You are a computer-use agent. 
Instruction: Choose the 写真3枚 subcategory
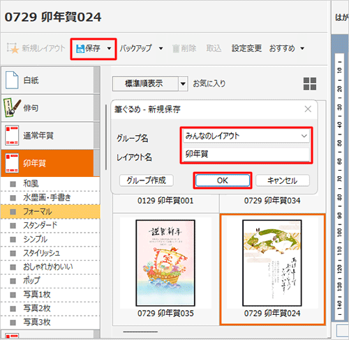50,323
